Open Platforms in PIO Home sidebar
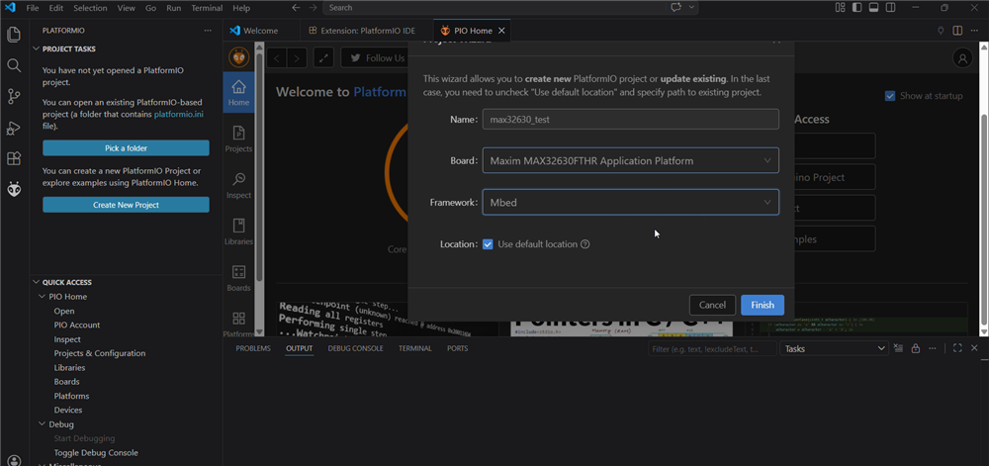This screenshot has width=989, height=466. click(x=239, y=324)
